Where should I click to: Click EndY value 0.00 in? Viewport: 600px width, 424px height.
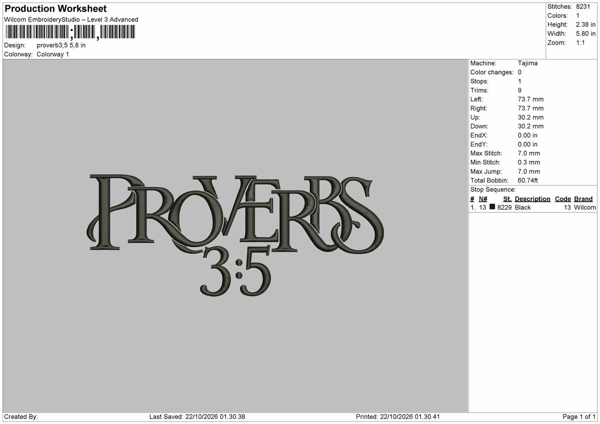pyautogui.click(x=528, y=144)
